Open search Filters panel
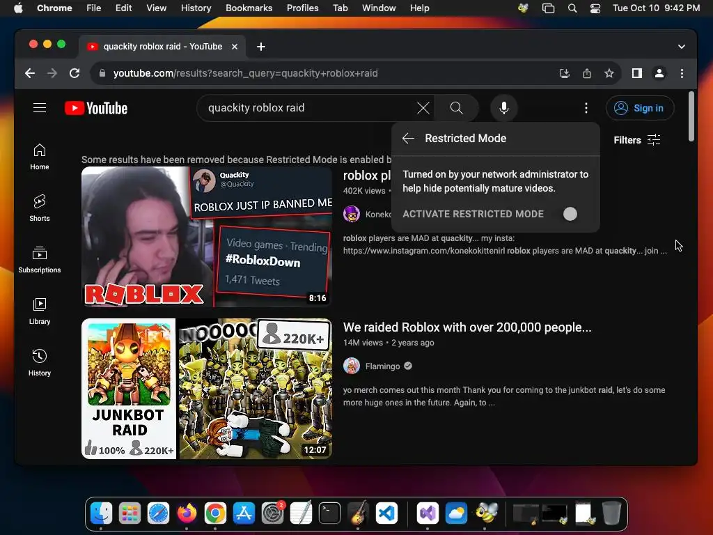This screenshot has height=535, width=713. coord(637,140)
